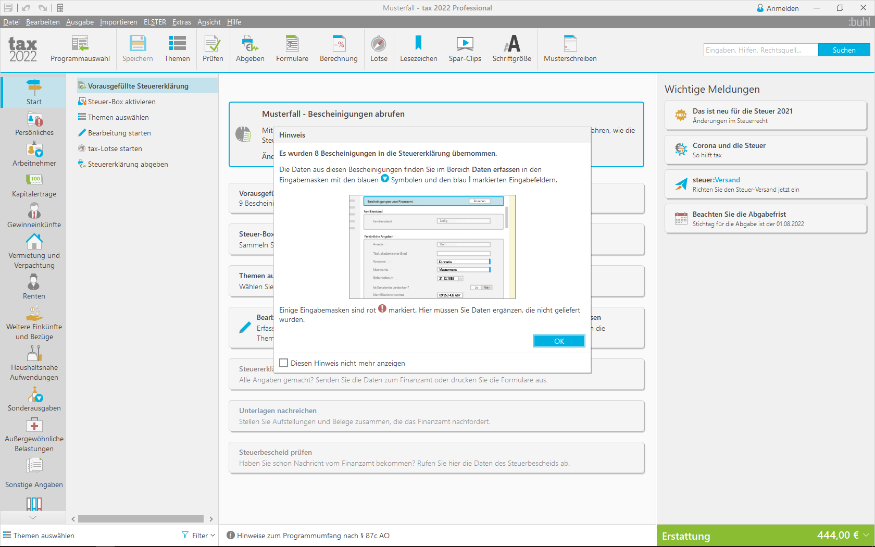This screenshot has height=547, width=875.
Task: Click the dialog's example form thumbnail
Action: point(432,247)
